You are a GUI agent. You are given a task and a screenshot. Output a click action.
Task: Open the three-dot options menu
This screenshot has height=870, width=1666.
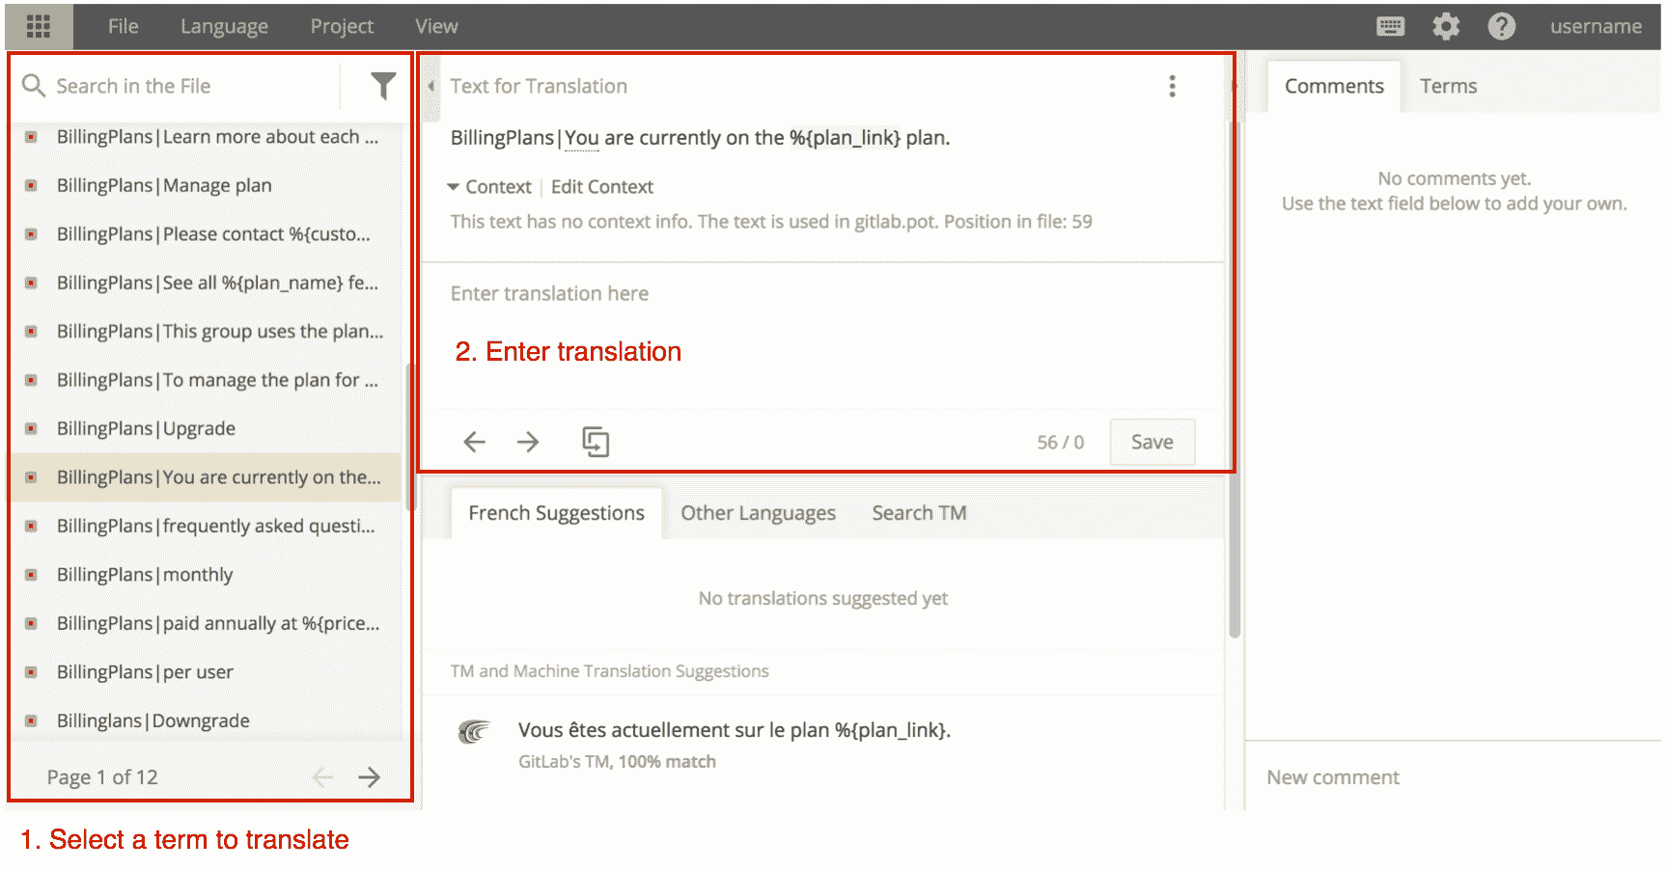tap(1172, 86)
